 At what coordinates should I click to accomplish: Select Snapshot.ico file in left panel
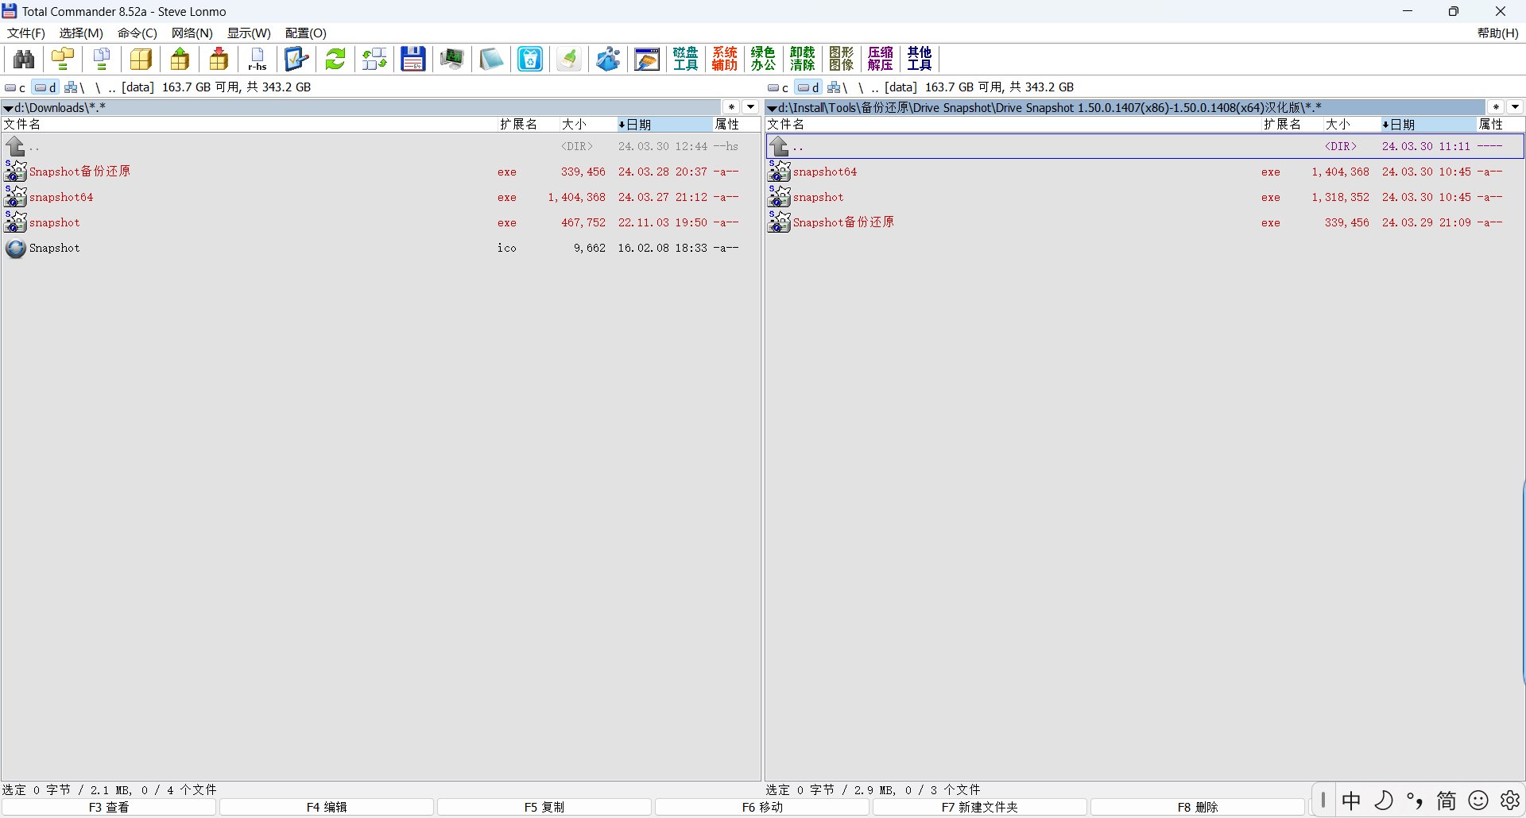coord(380,249)
